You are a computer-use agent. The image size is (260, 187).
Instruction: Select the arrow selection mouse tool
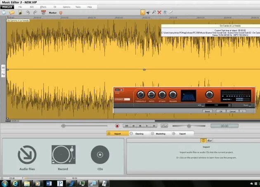[143, 12]
